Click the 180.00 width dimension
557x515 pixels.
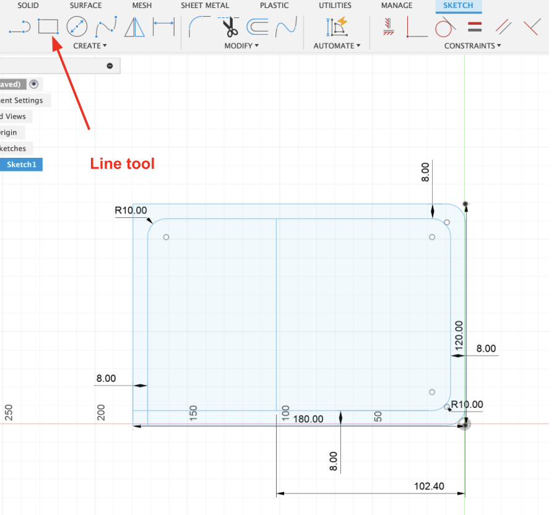click(308, 419)
